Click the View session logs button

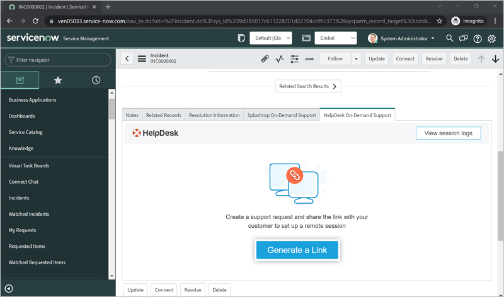(448, 133)
